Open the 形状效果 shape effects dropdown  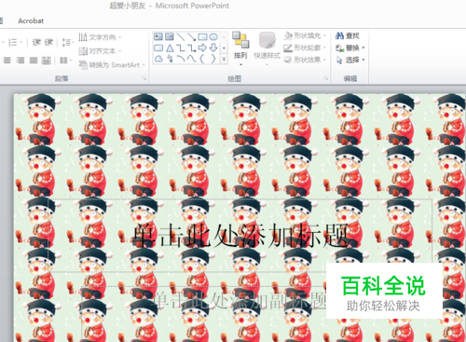click(x=305, y=60)
